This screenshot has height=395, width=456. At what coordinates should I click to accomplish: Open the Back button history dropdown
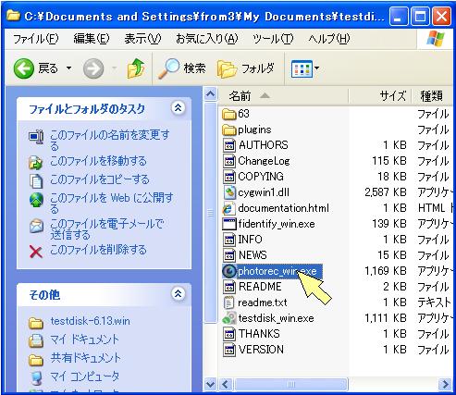(69, 68)
